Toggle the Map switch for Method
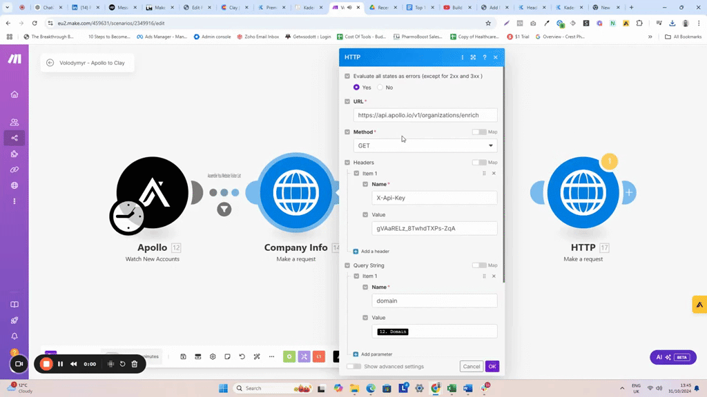707x397 pixels. 478,132
